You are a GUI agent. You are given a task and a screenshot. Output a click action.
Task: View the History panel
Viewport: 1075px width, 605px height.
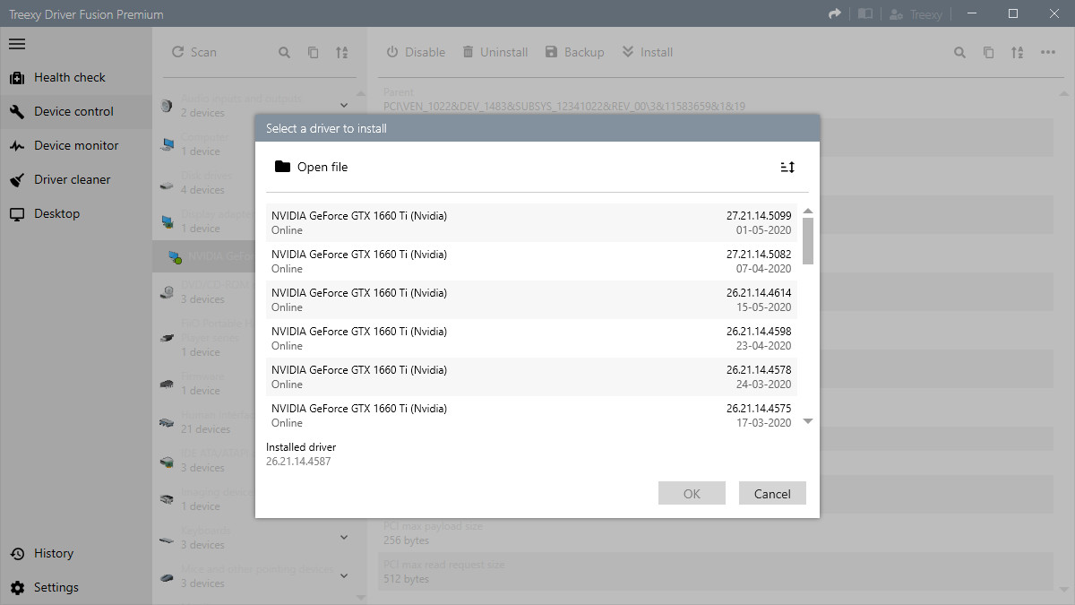[x=54, y=553]
